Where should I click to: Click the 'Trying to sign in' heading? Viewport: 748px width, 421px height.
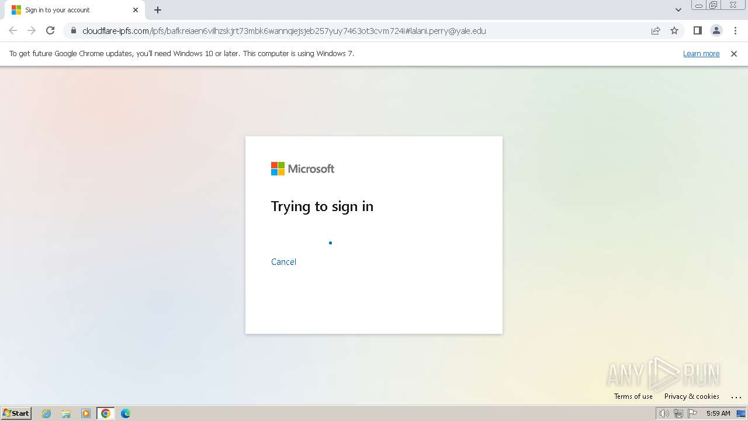coord(322,206)
